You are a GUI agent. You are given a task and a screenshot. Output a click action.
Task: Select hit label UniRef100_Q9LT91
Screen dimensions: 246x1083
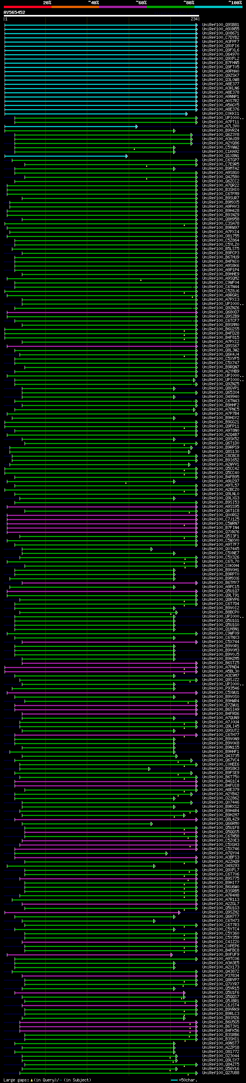click(x=221, y=595)
